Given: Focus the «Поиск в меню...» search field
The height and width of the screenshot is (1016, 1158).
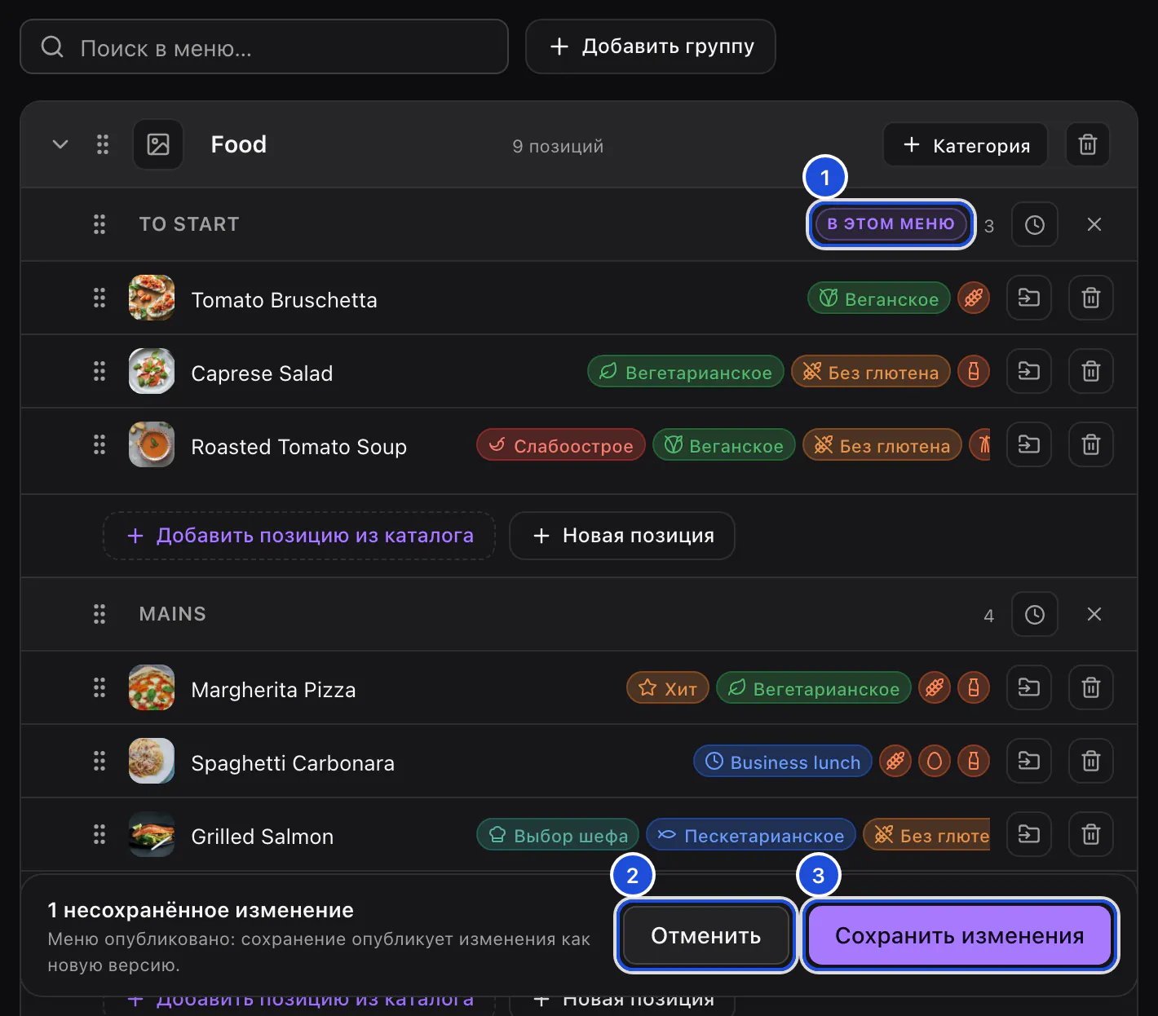Looking at the screenshot, I should pos(264,47).
